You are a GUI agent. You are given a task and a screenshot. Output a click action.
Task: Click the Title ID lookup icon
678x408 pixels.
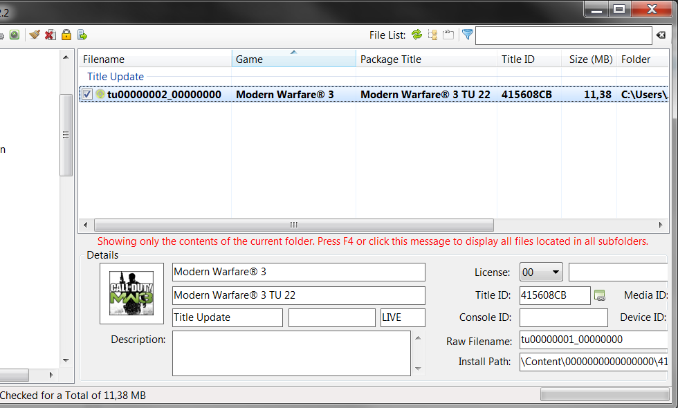[600, 295]
